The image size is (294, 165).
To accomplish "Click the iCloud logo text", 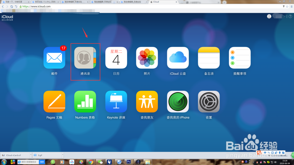I will [x=7, y=17].
